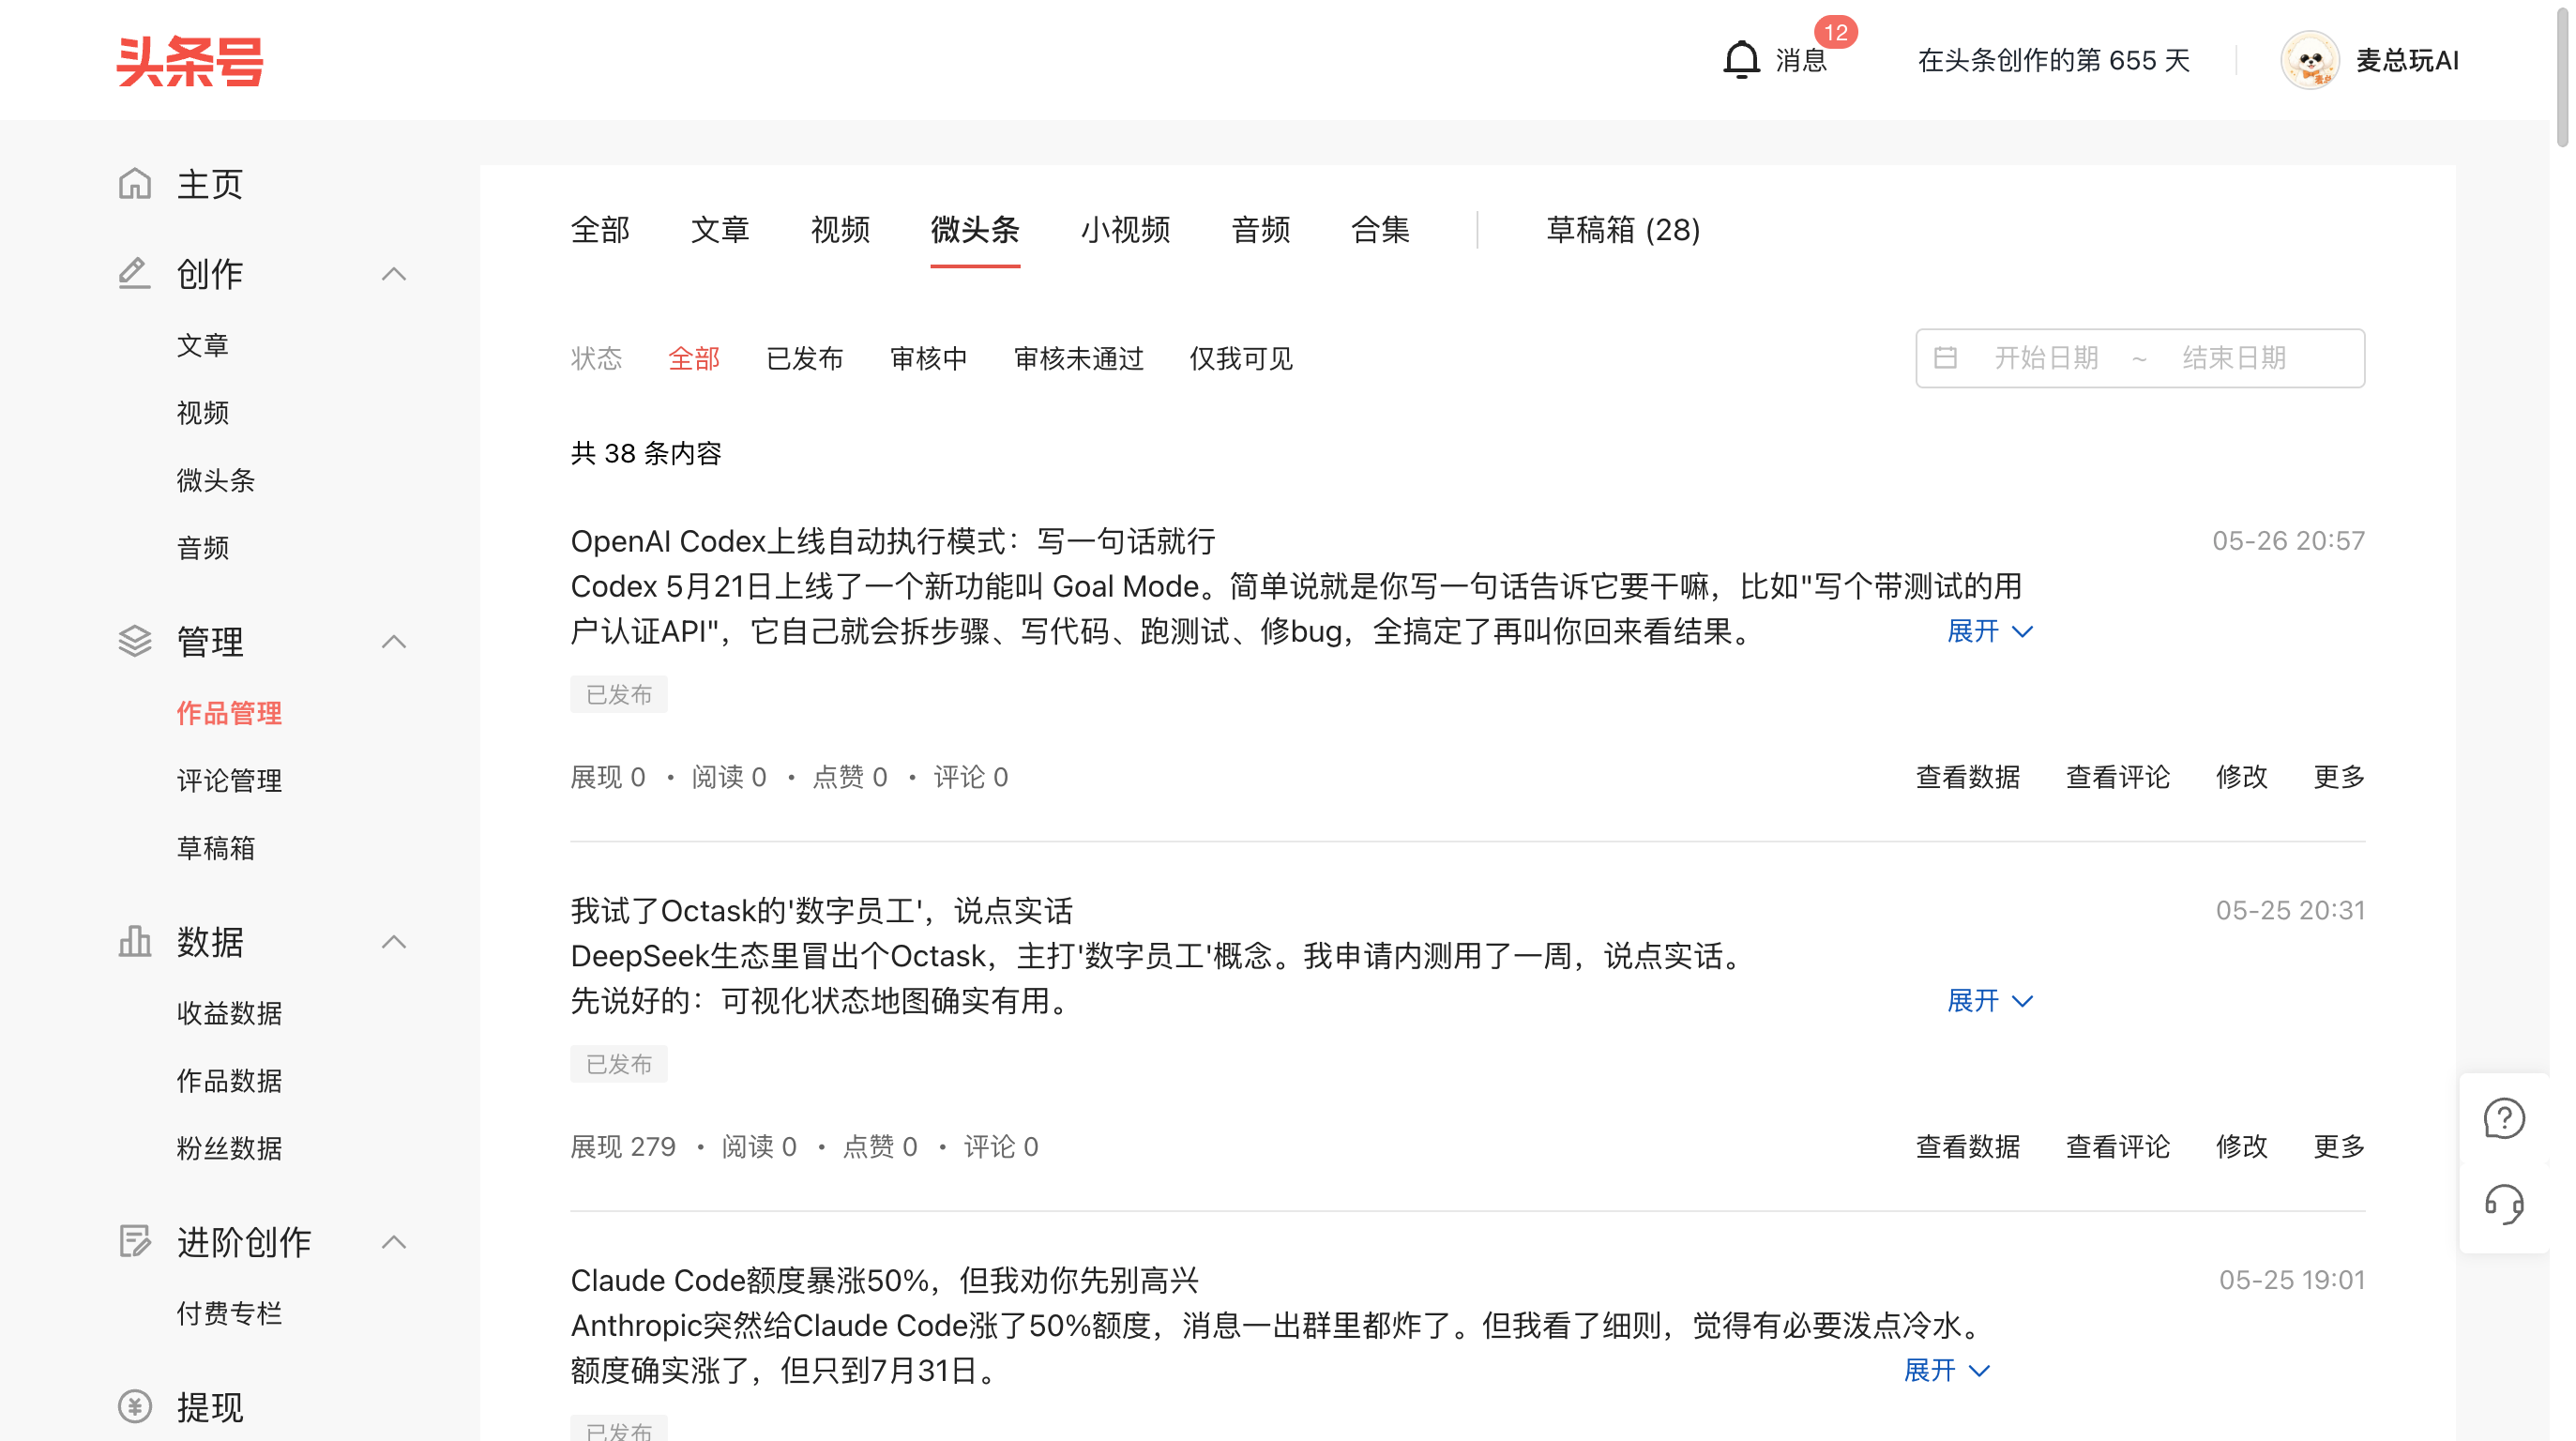Screen dimensions: 2576x1441
Task: Click 修改 for OpenAI Codex post
Action: tap(2241, 777)
